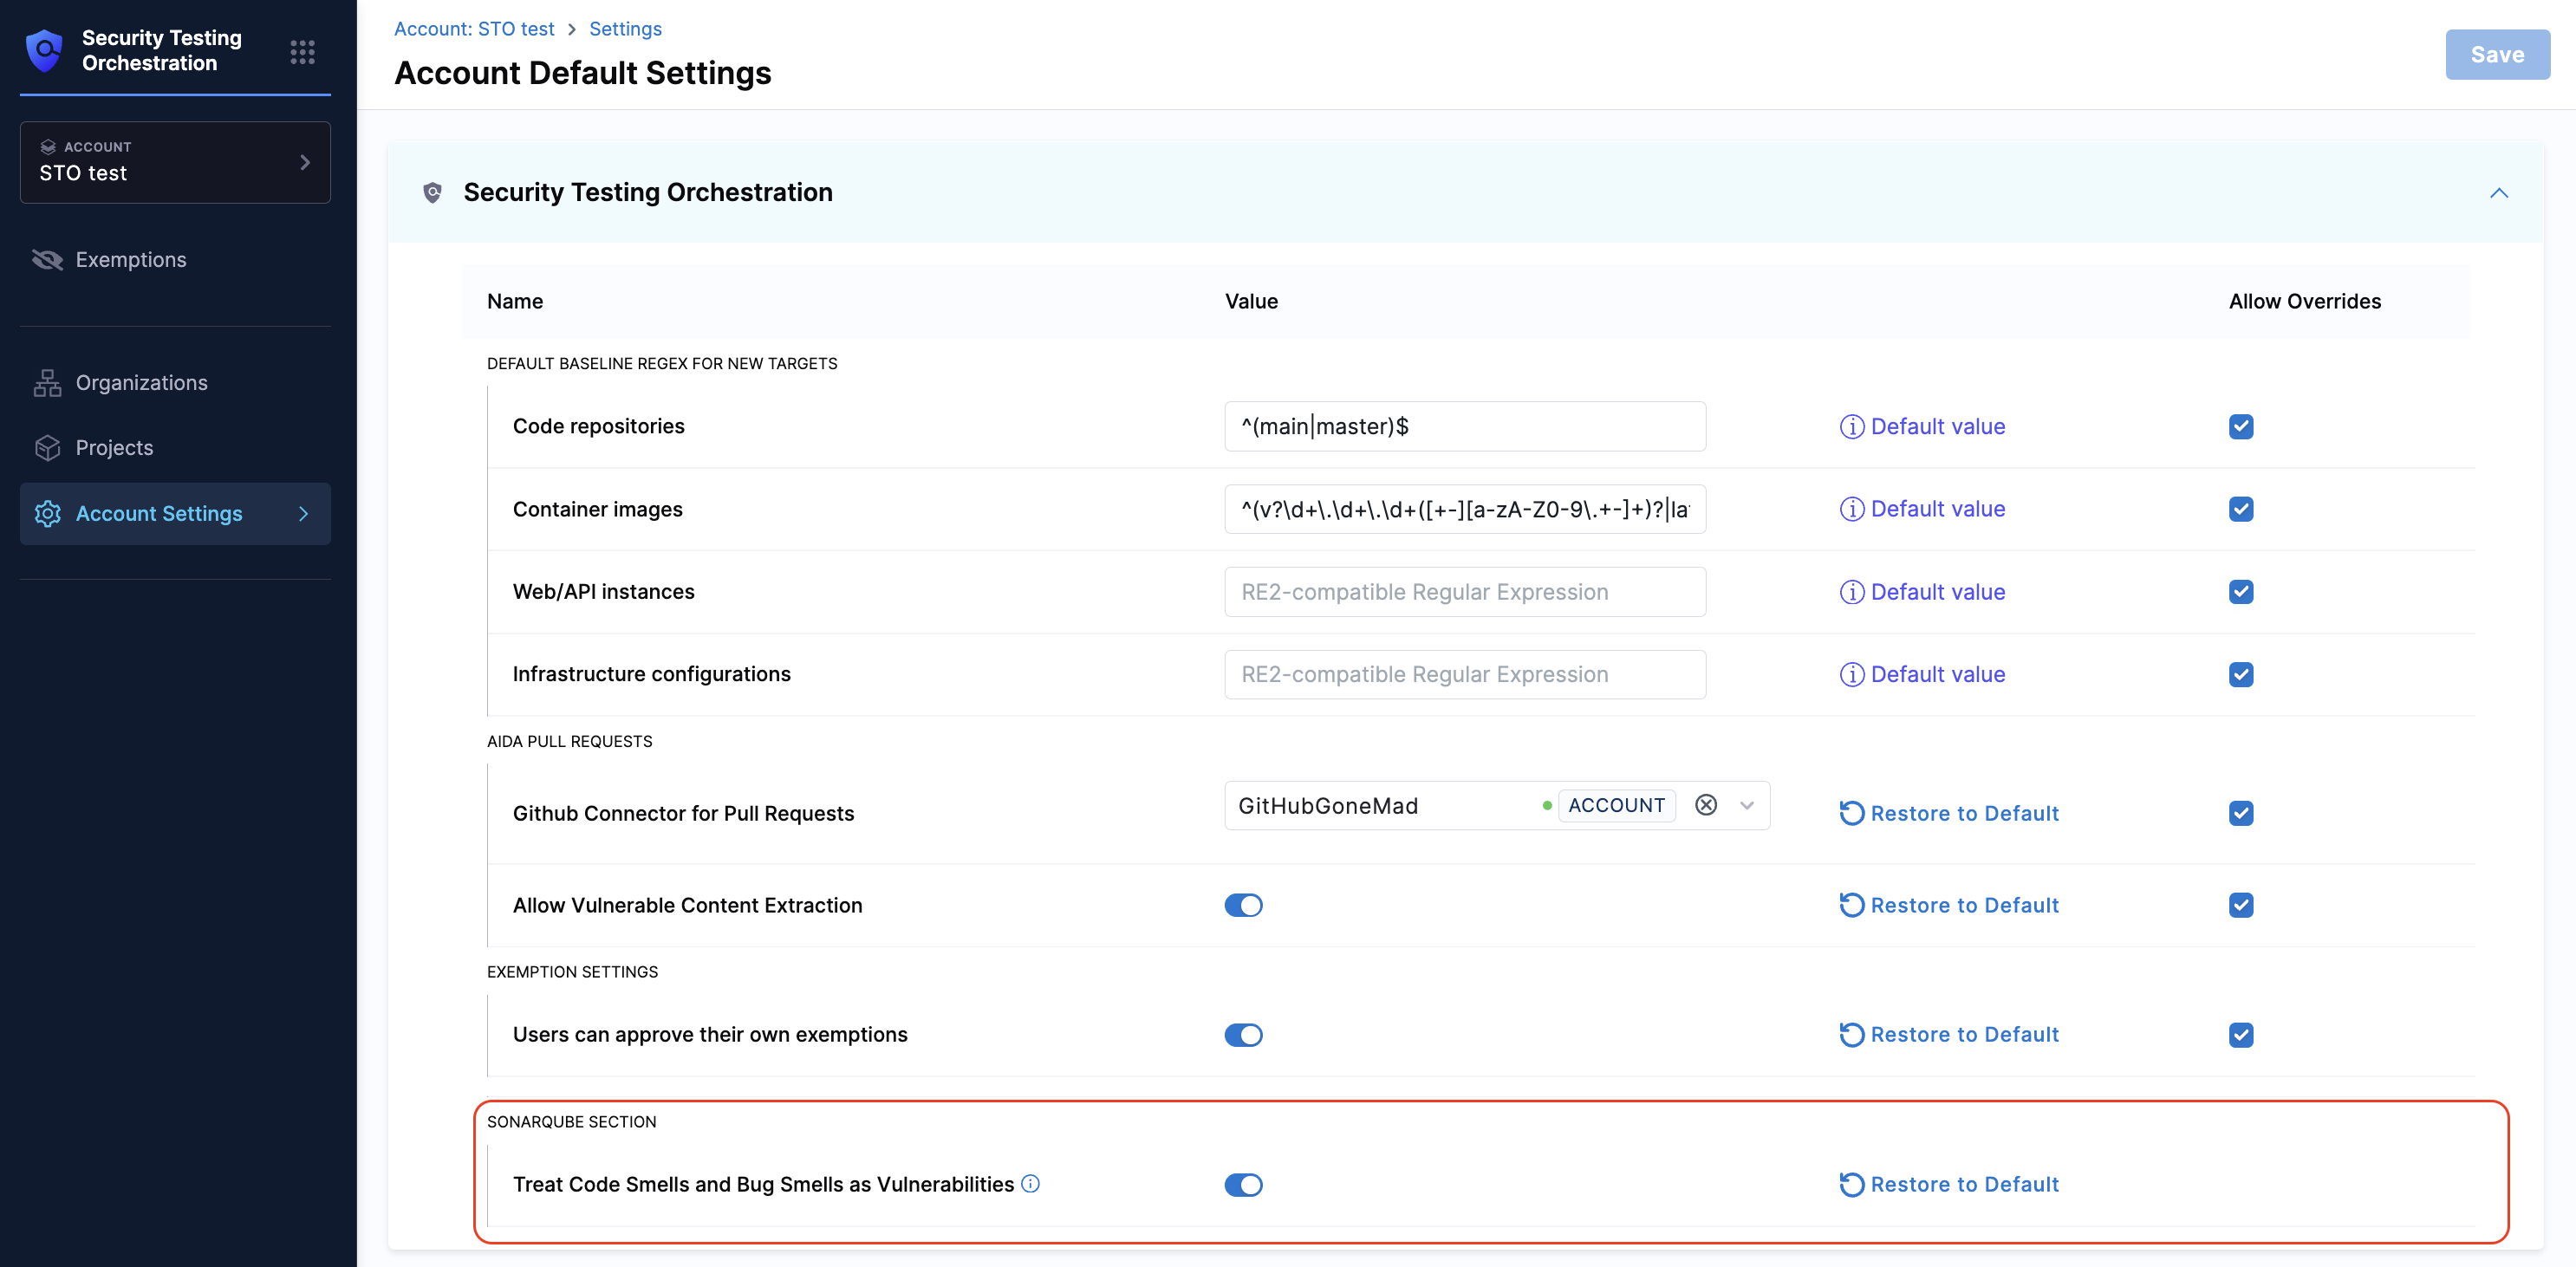This screenshot has height=1267, width=2576.
Task: Click the Account: STO test breadcrumb
Action: (x=474, y=29)
